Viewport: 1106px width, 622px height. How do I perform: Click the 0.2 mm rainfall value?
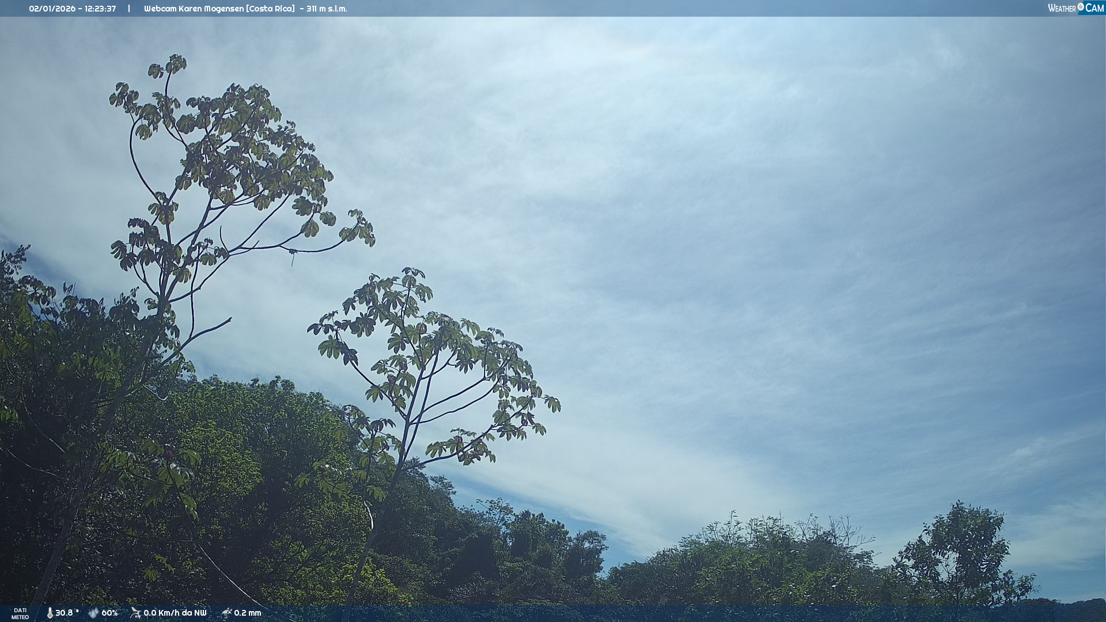pyautogui.click(x=248, y=613)
